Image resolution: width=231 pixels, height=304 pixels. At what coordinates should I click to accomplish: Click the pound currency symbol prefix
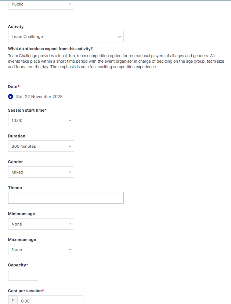tap(13, 301)
